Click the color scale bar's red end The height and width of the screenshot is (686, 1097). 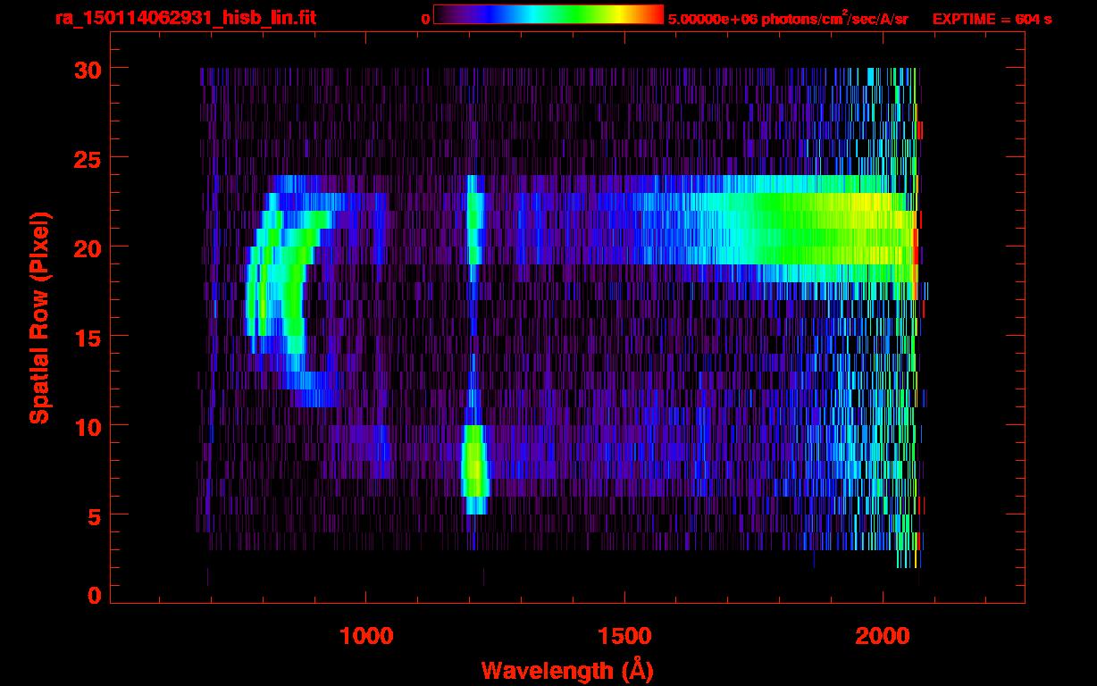(654, 14)
